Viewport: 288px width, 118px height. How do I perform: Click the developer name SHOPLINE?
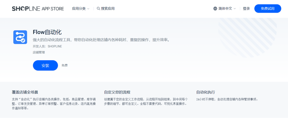(x=55, y=46)
